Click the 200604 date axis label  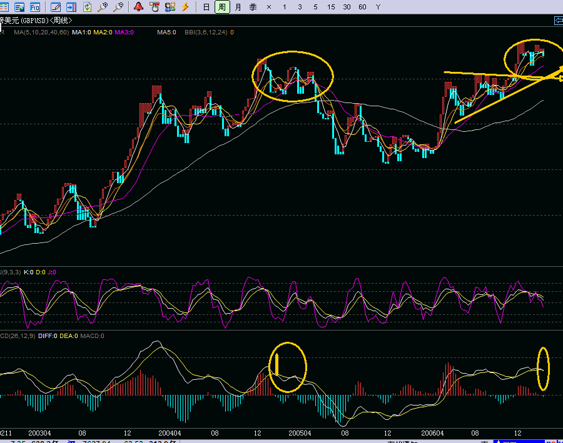pos(432,433)
